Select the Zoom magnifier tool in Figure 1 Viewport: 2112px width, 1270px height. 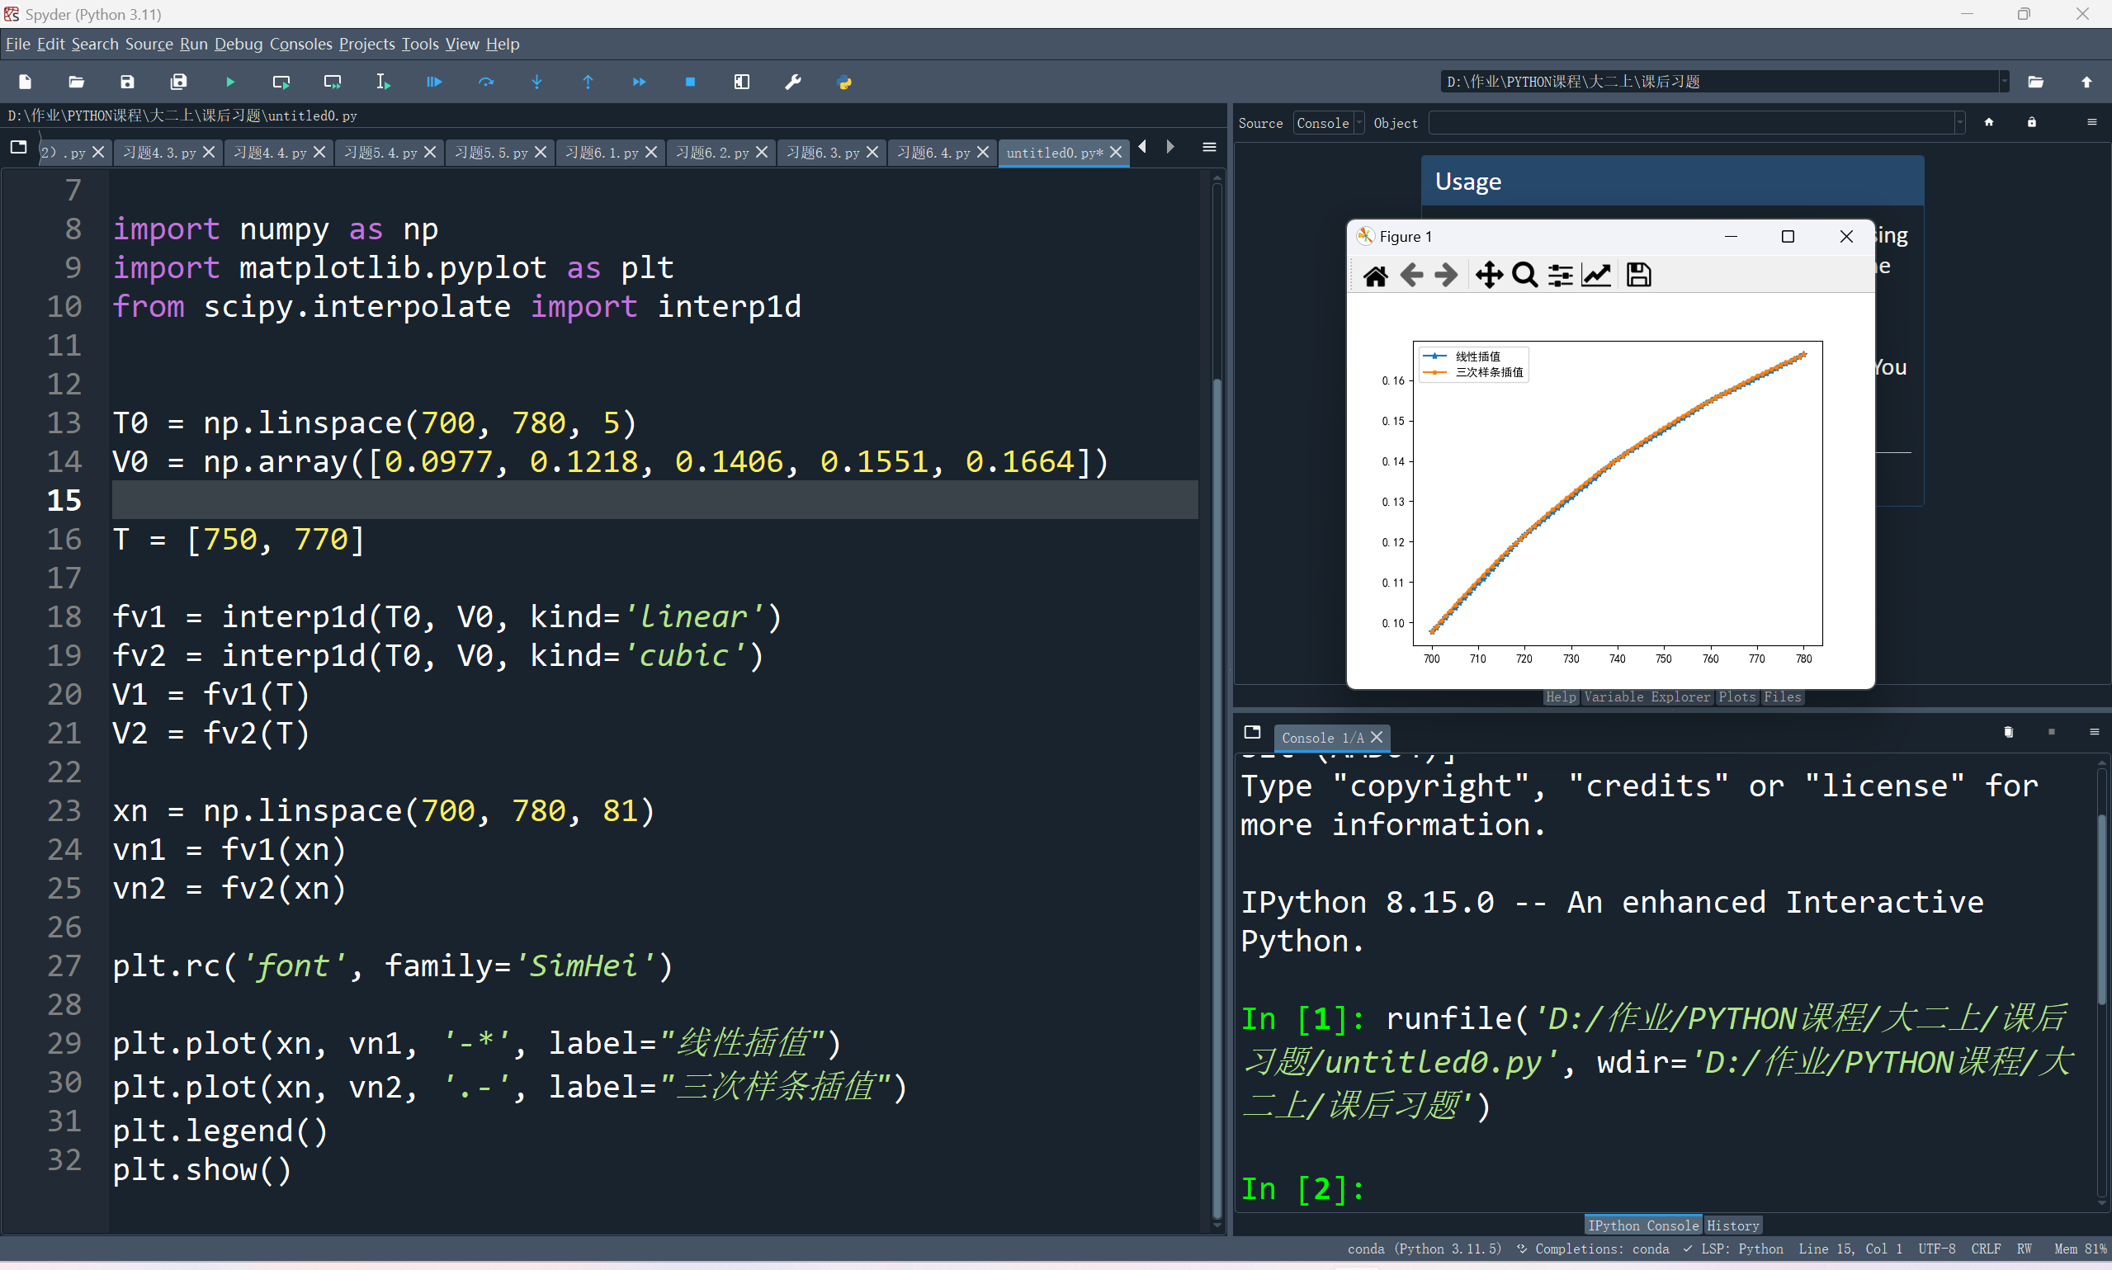click(x=1524, y=275)
